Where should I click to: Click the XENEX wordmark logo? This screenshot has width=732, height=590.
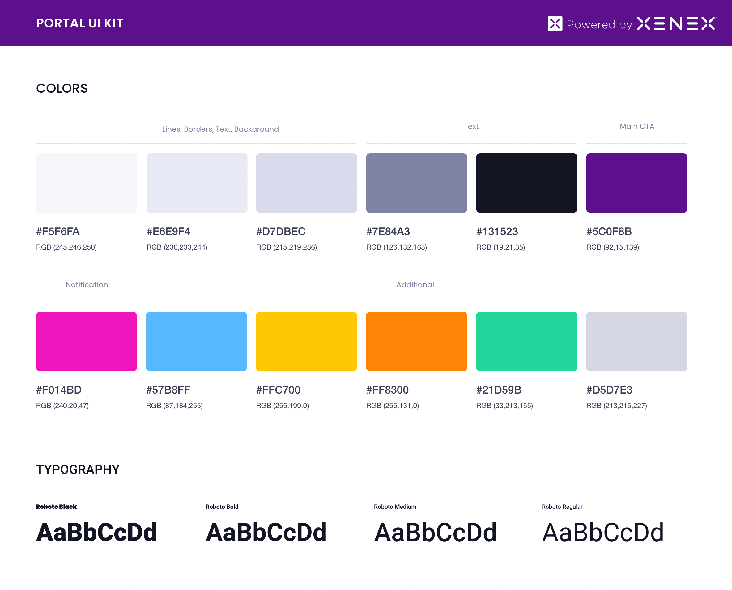[677, 24]
